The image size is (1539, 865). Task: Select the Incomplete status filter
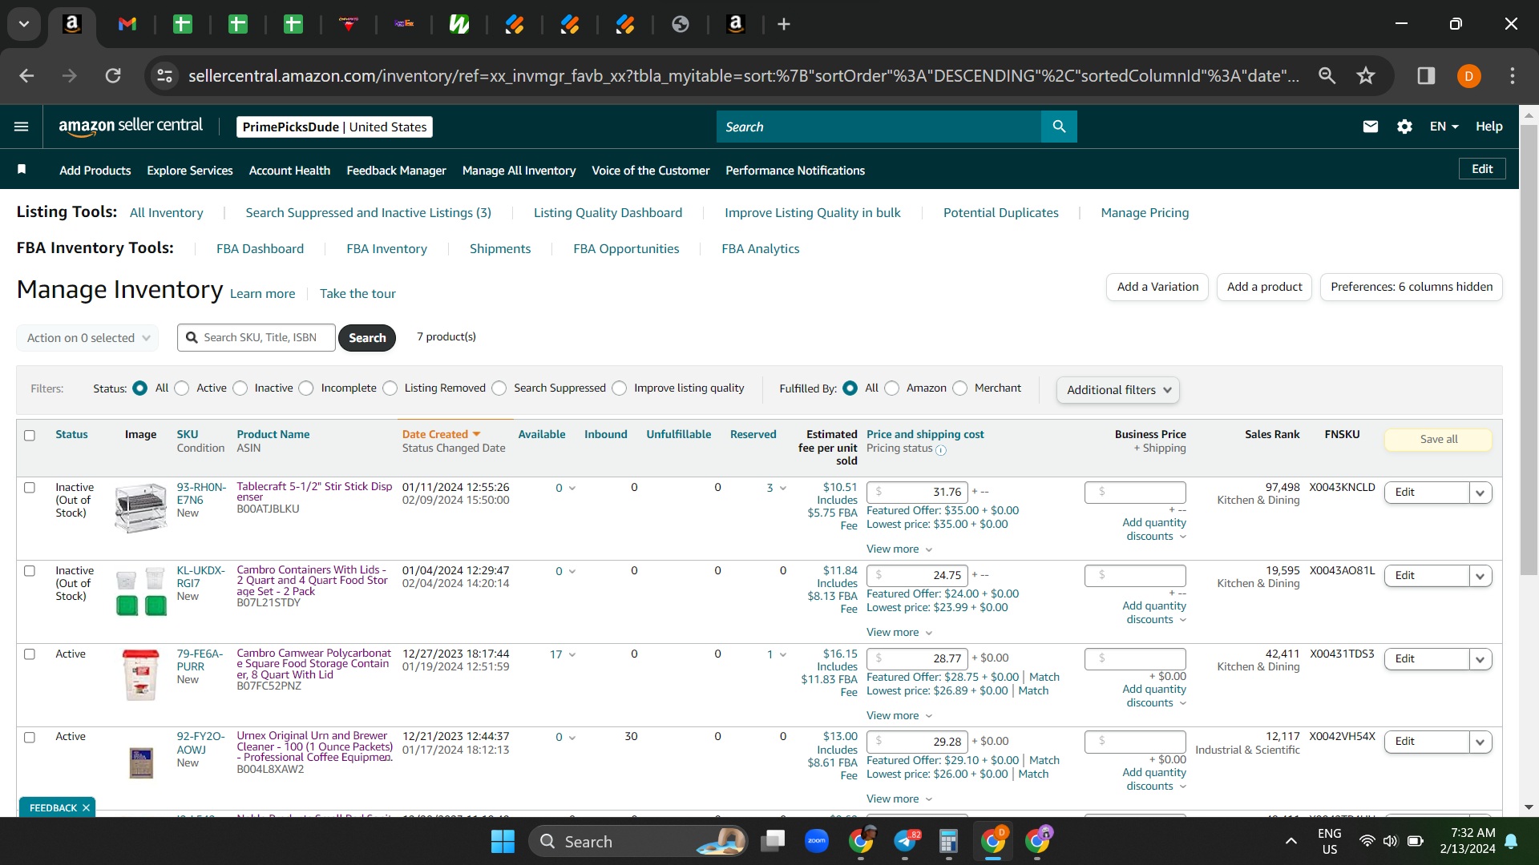pyautogui.click(x=306, y=388)
